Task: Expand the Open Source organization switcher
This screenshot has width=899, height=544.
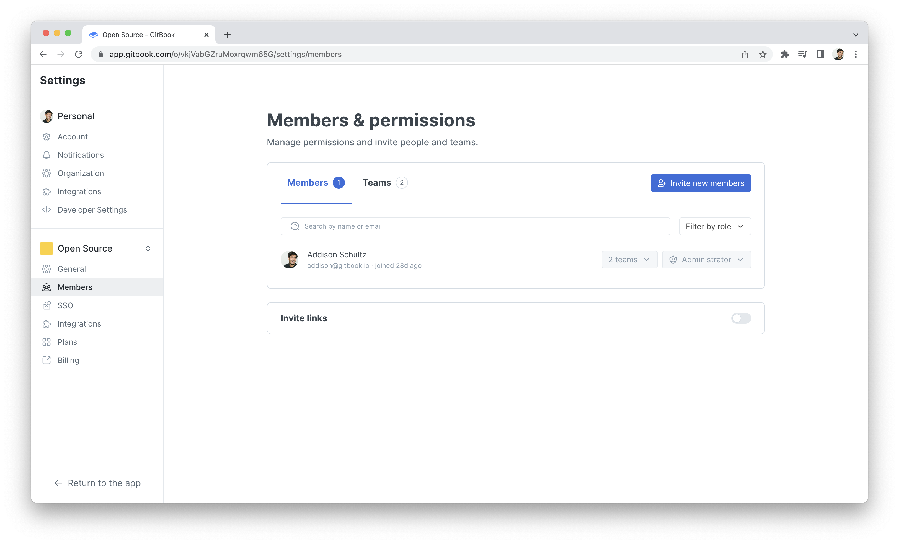Action: tap(148, 248)
